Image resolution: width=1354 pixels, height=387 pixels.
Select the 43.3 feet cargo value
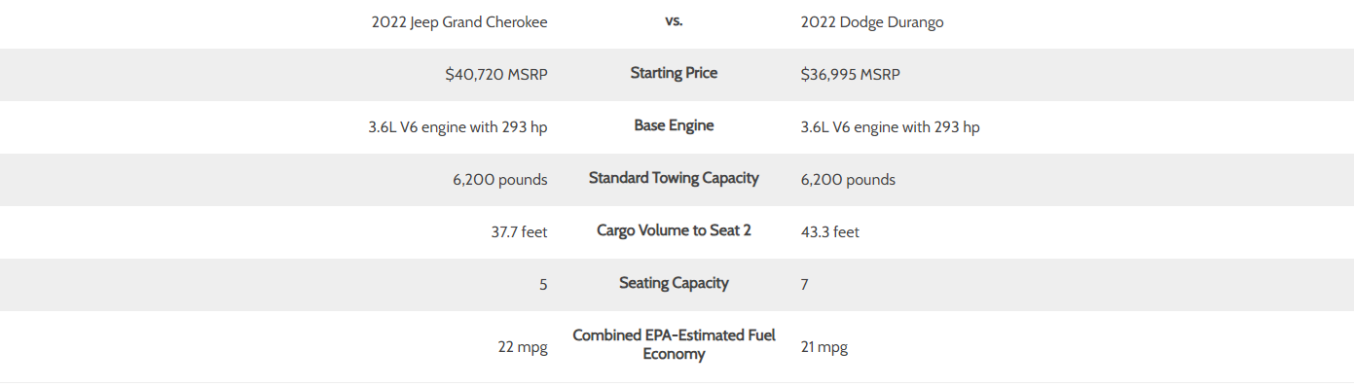[830, 231]
